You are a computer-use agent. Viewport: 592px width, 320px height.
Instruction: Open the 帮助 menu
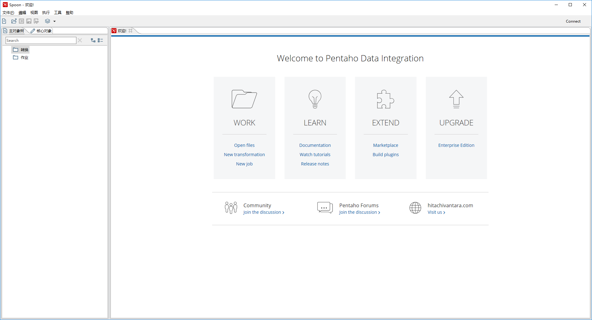pyautogui.click(x=70, y=12)
